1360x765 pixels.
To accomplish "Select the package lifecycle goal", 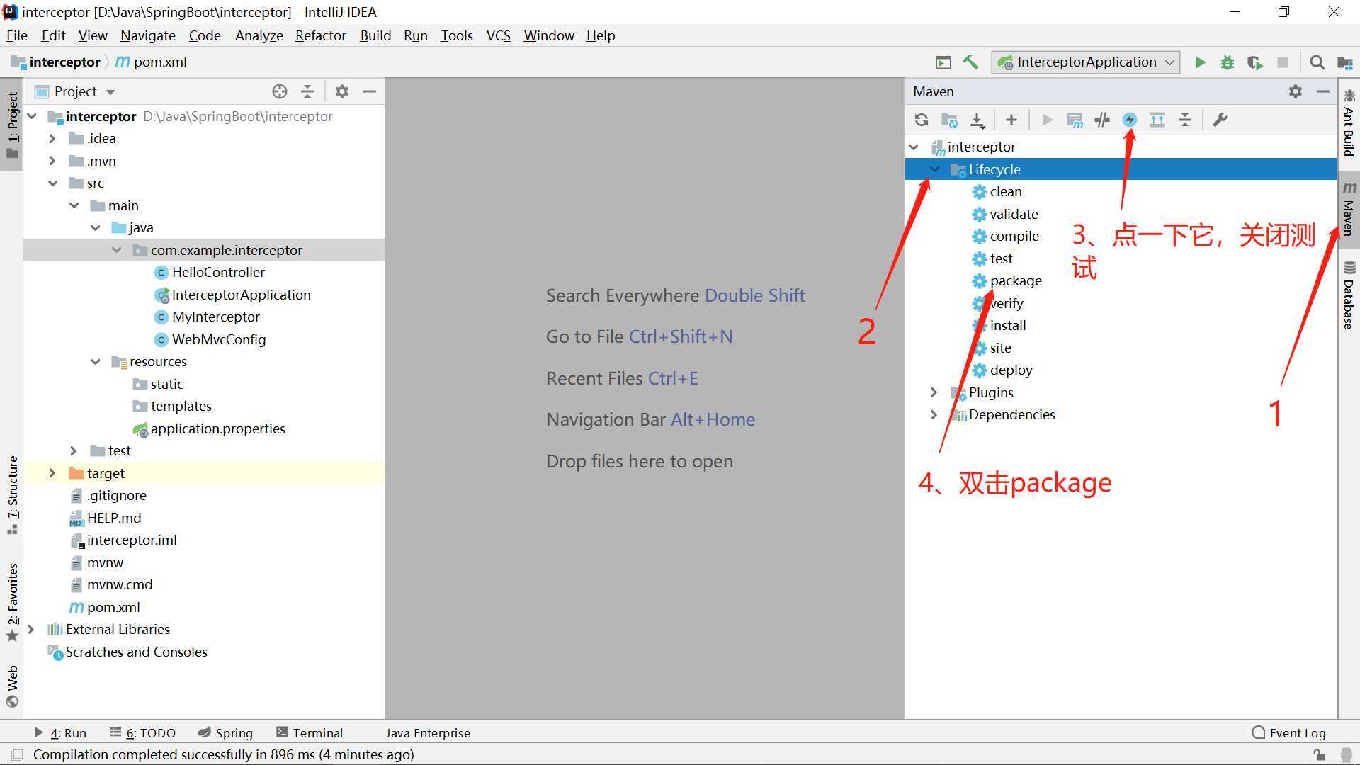I will 1016,281.
